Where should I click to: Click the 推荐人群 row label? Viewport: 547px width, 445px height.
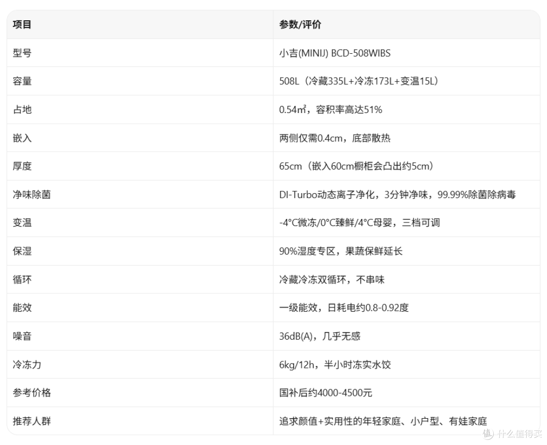pos(32,421)
